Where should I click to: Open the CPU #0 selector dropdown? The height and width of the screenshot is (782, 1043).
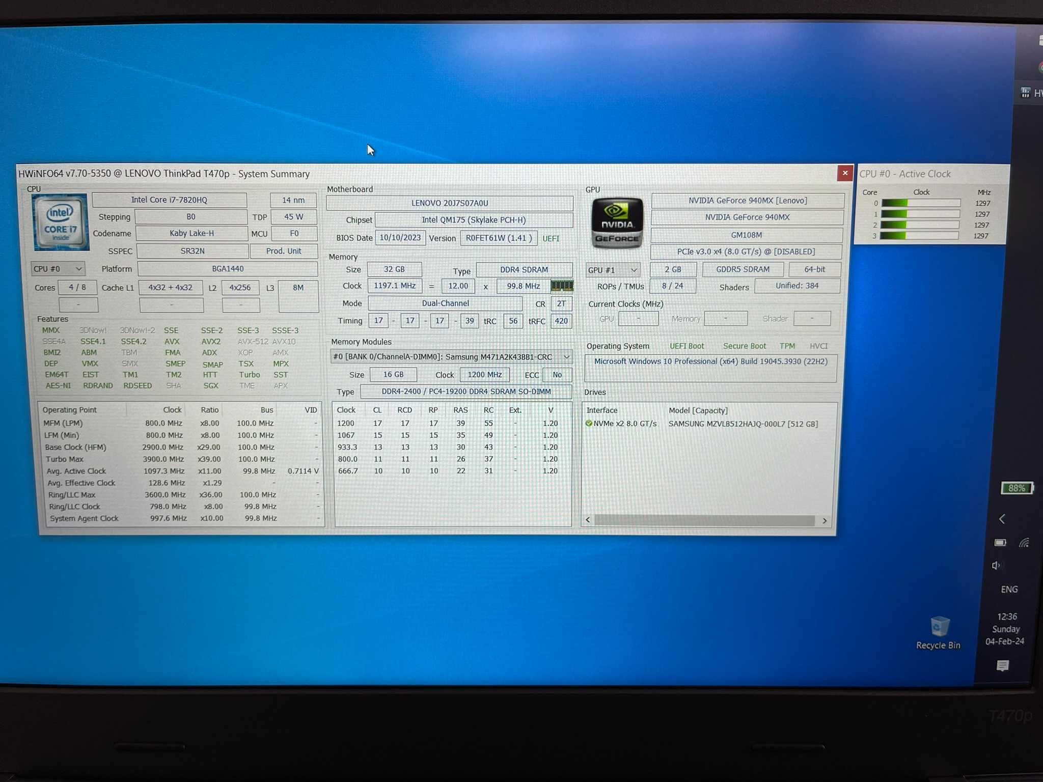pyautogui.click(x=58, y=269)
